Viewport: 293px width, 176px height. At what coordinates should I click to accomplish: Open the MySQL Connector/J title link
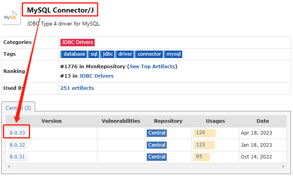point(60,10)
